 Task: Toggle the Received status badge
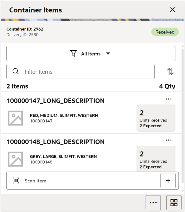tap(165, 32)
